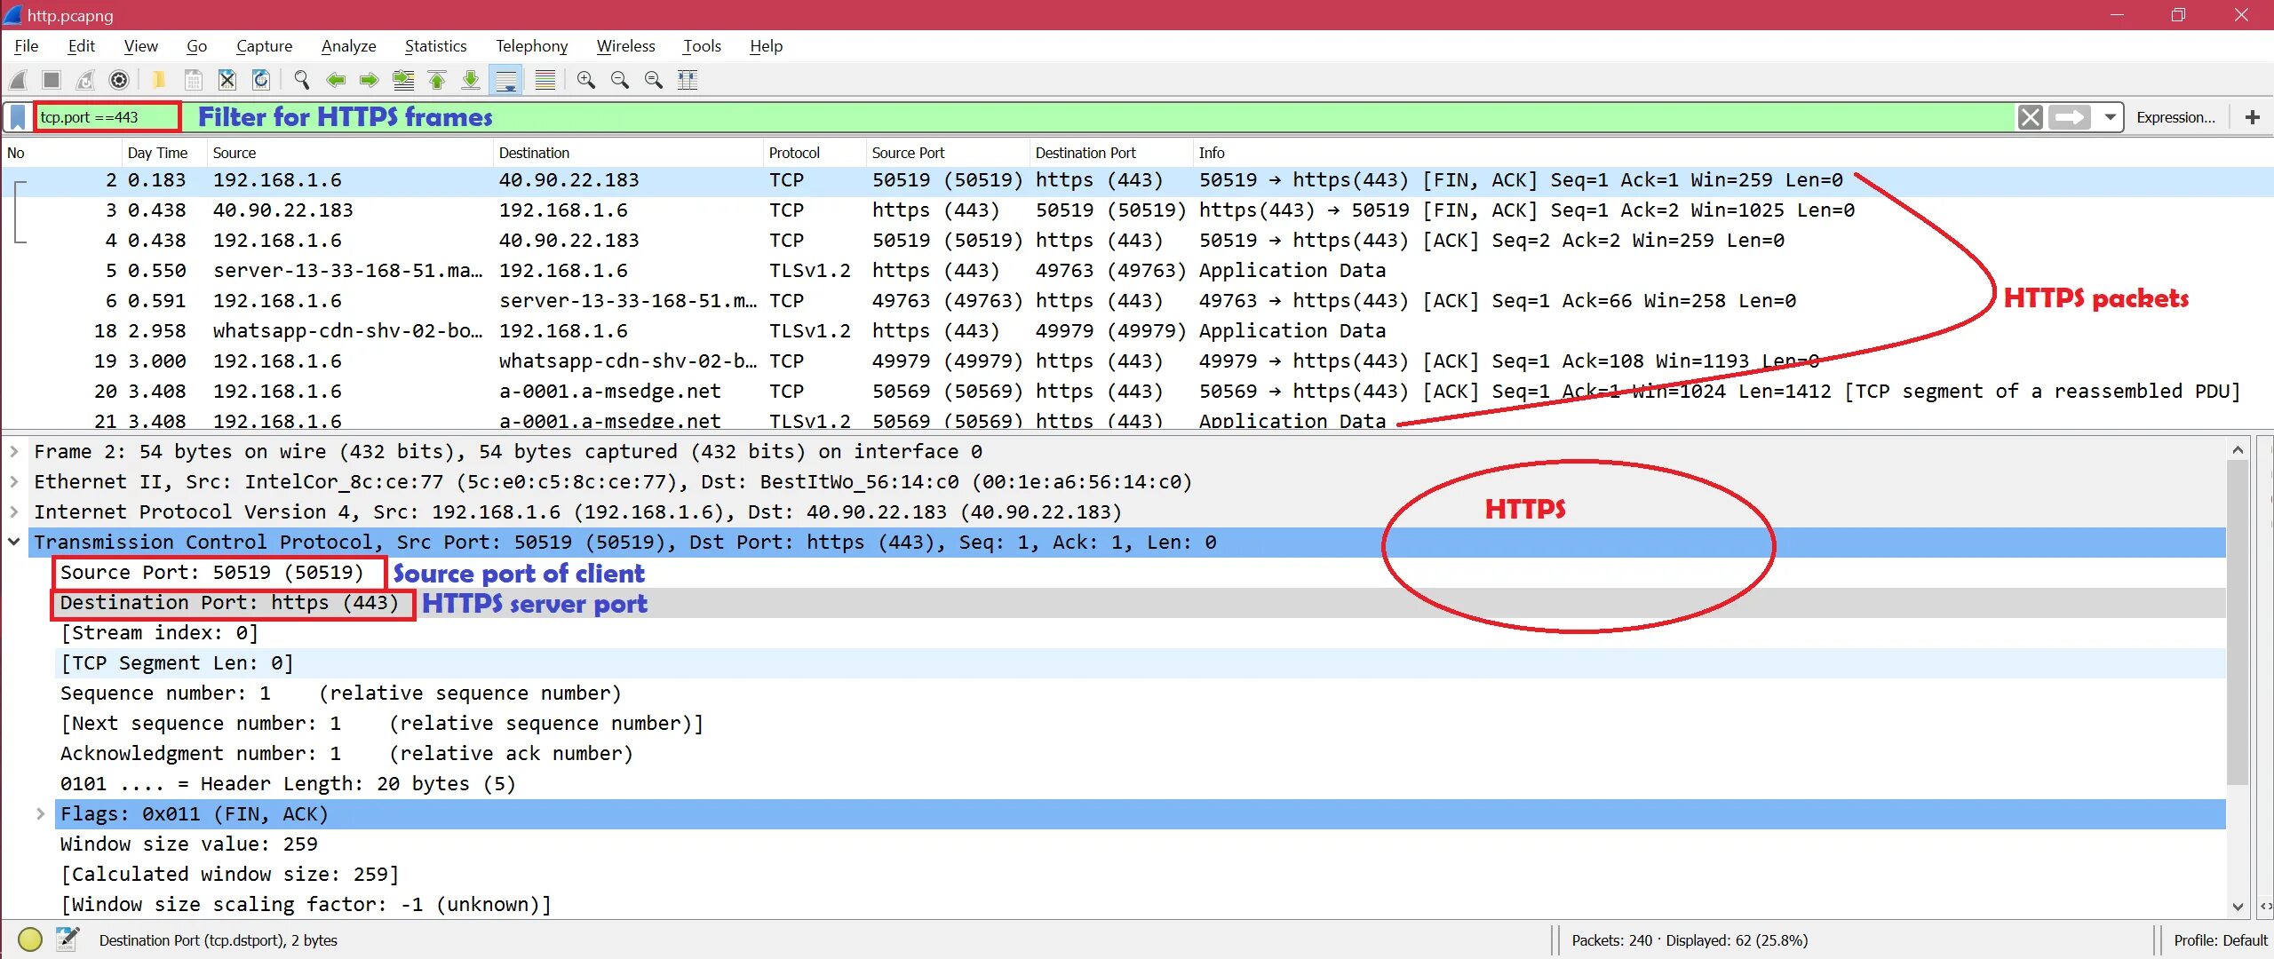The image size is (2274, 959).
Task: Reload the capture file icon
Action: coord(261,80)
